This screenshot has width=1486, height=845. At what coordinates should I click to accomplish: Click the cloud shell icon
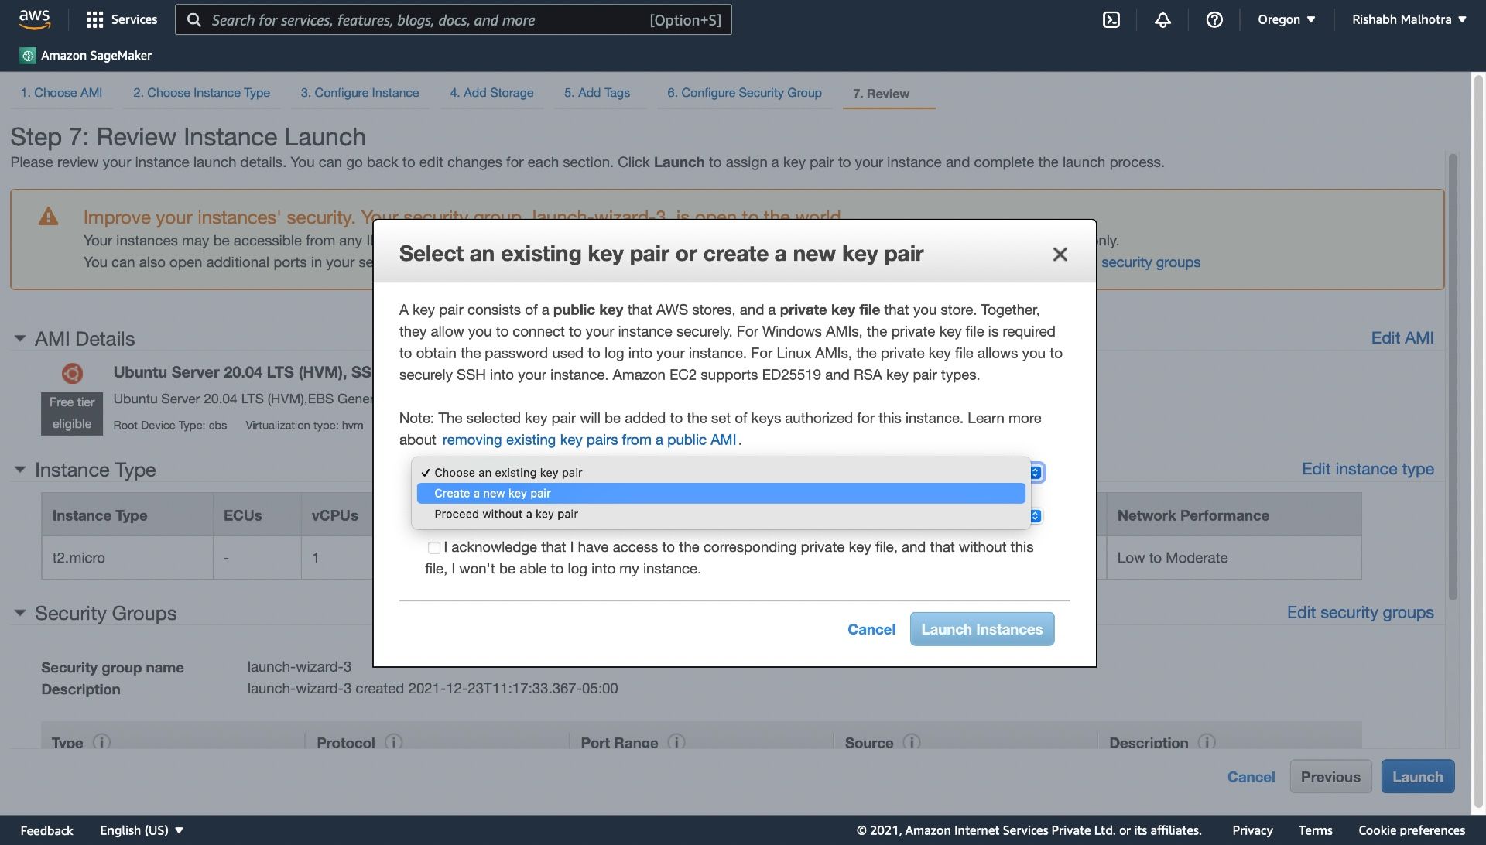click(1112, 19)
